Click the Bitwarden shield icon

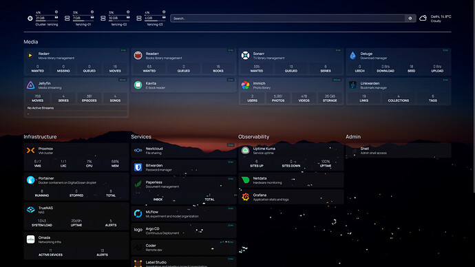pyautogui.click(x=138, y=167)
